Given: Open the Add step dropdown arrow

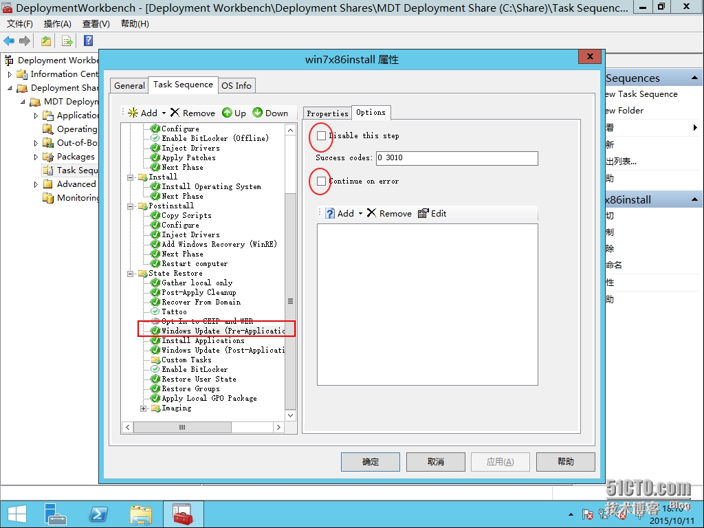Looking at the screenshot, I should click(164, 113).
